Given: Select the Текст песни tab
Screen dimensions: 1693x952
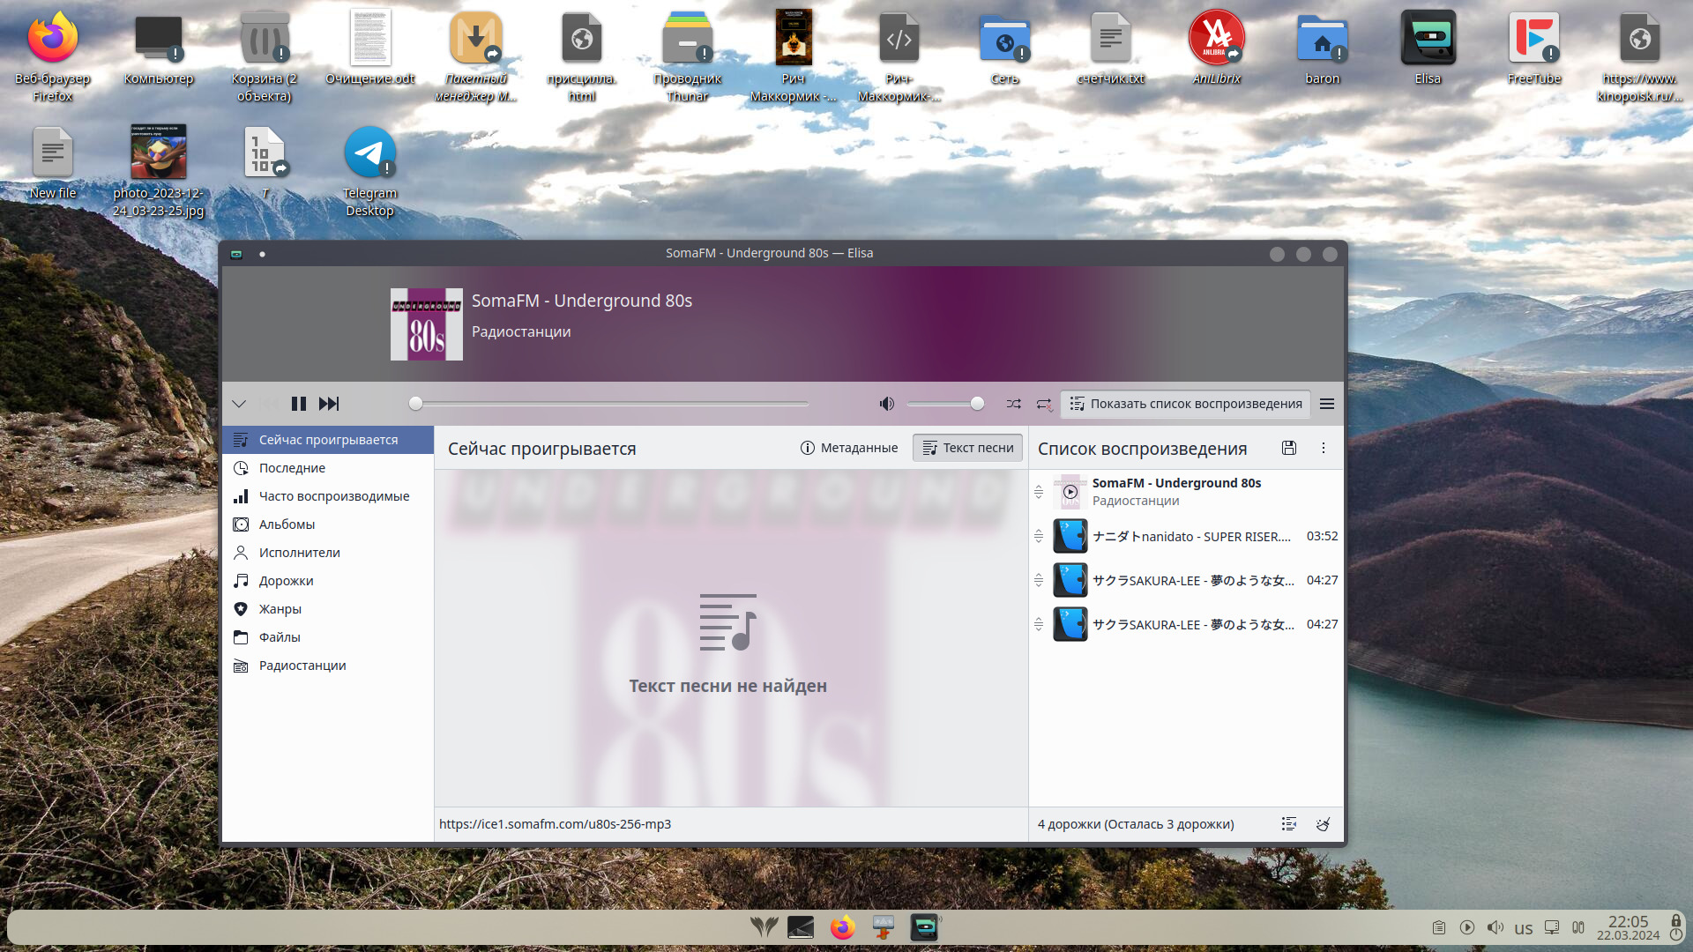Looking at the screenshot, I should tap(968, 448).
